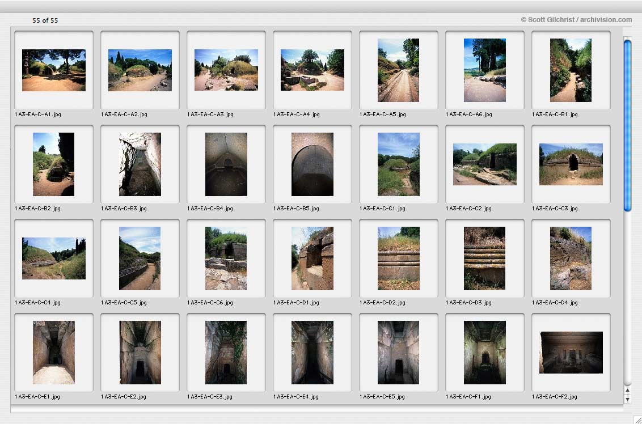Select the file name text 1A3-EA-C-B4.jpg

(x=210, y=209)
